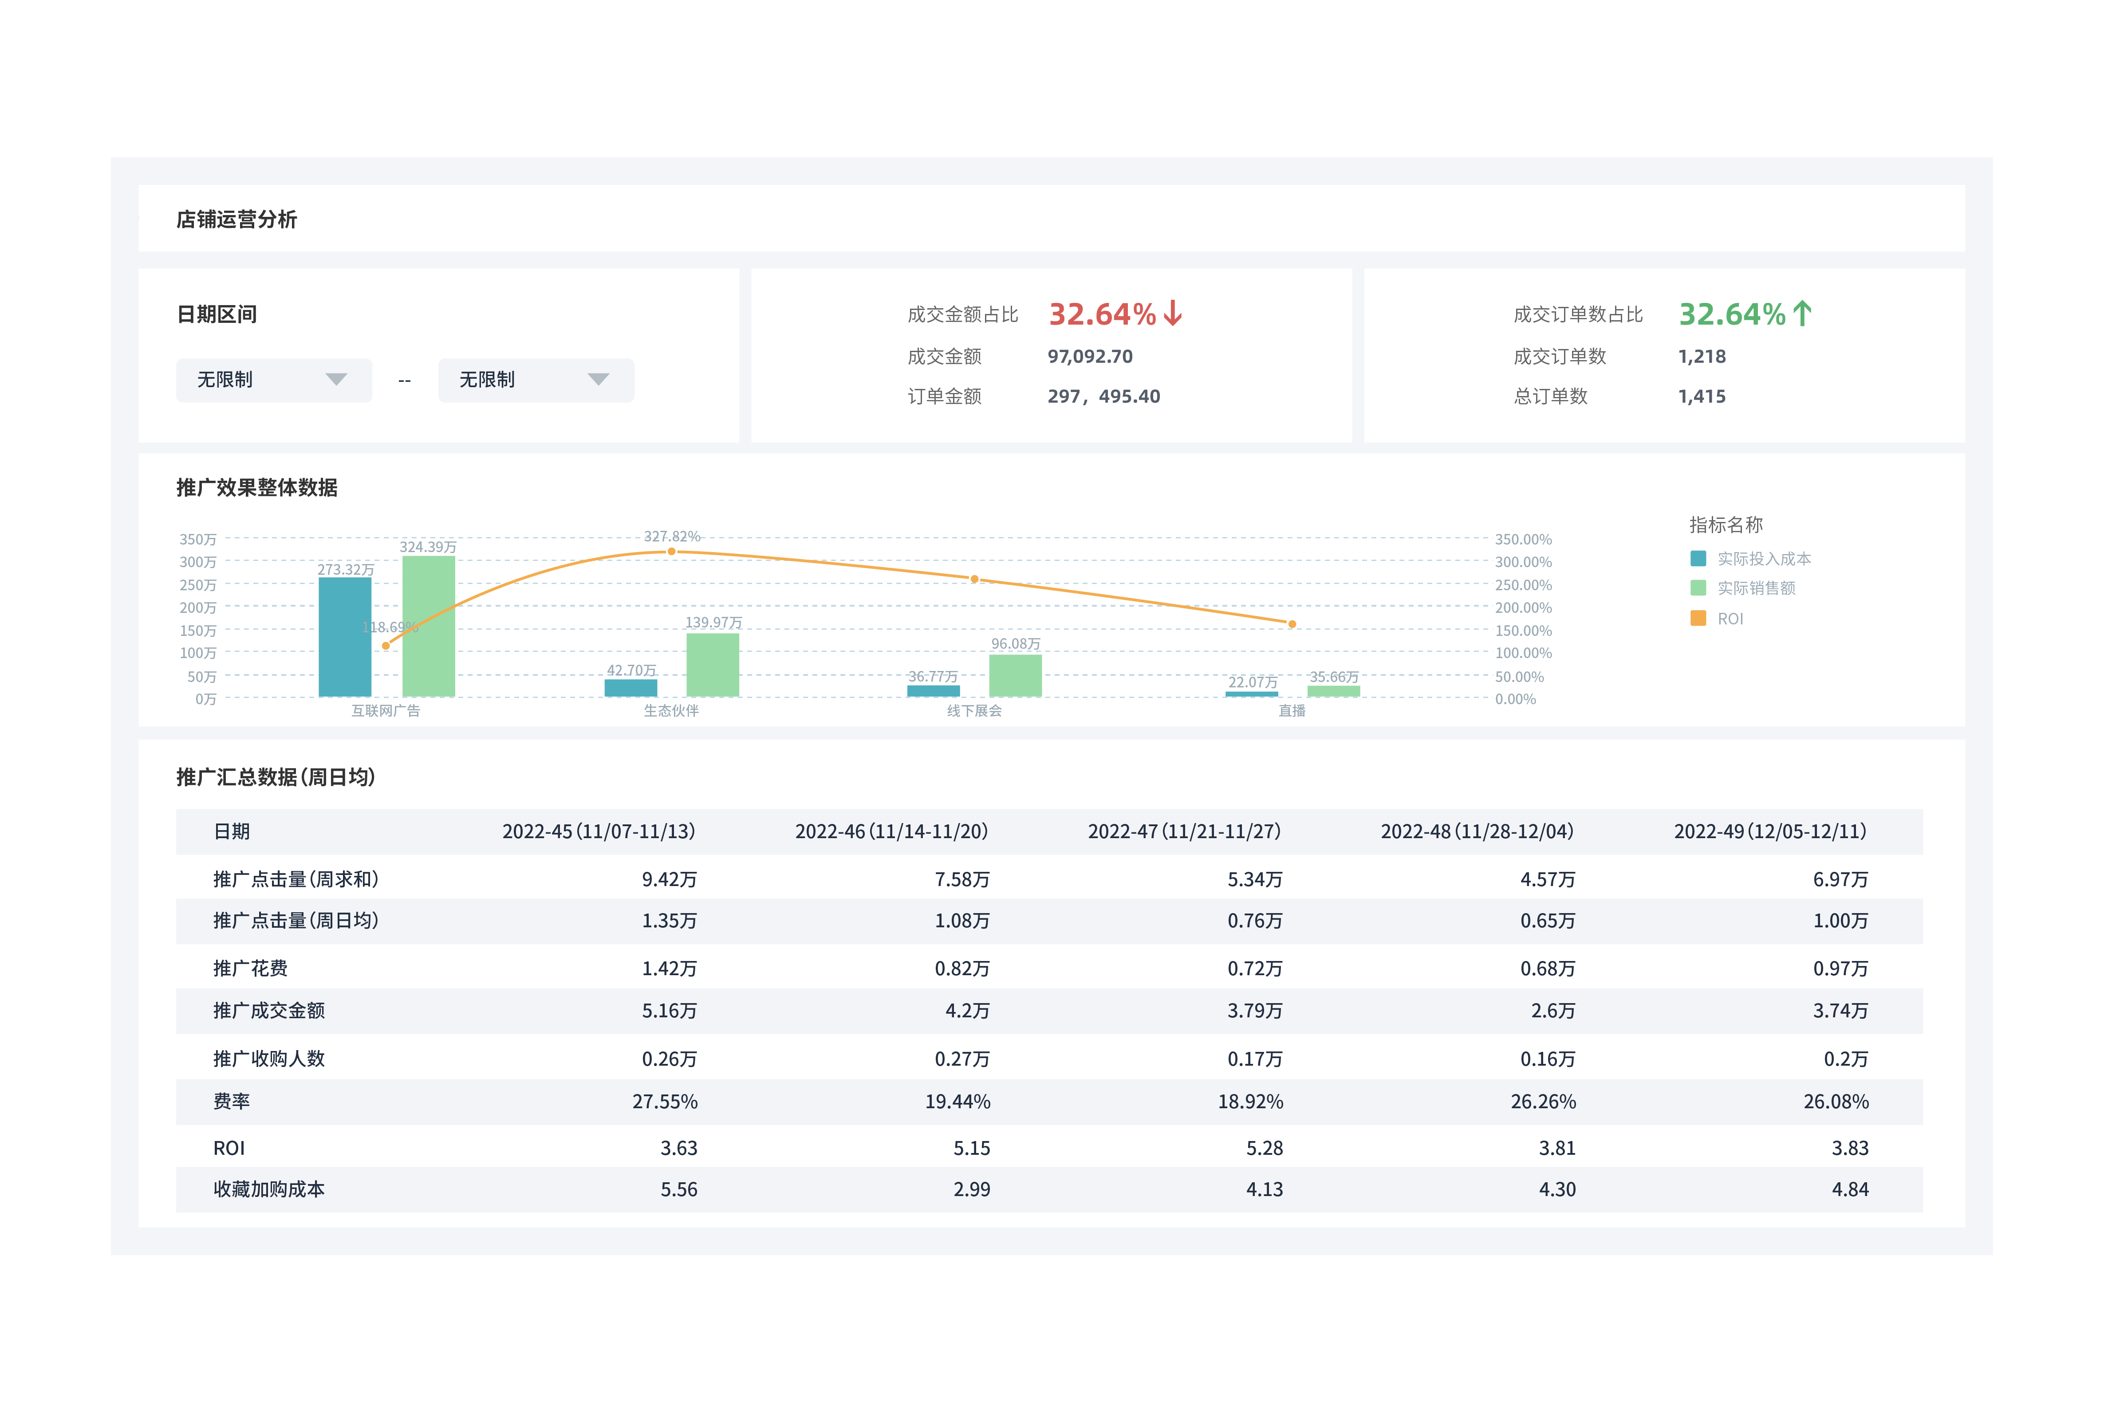
Task: Click the cell value 4.84
Action: tap(1850, 1189)
